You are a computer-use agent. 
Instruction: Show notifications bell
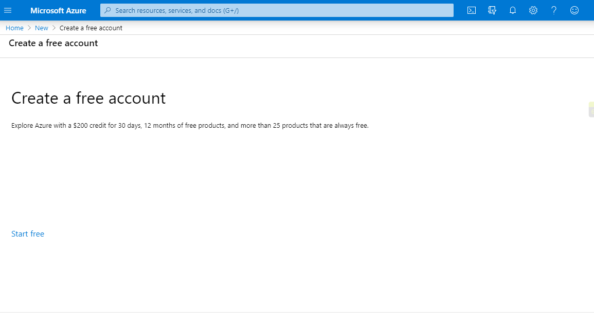pos(513,10)
